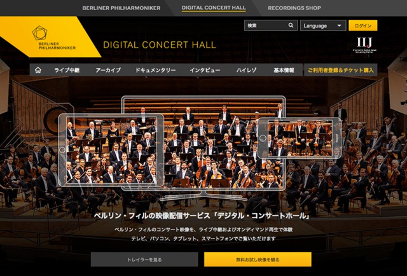Switch to the RECORDINGS SHOP top tab
Image resolution: width=407 pixels, height=276 pixels.
tap(294, 8)
